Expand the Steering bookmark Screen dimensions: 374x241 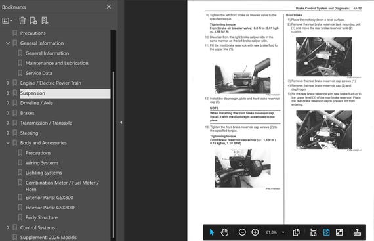tap(8, 133)
